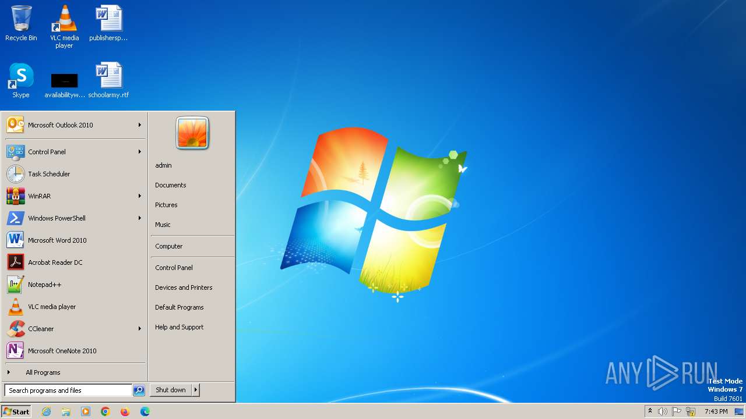746x419 pixels.
Task: Launch Task Scheduler from Start menu
Action: [75, 174]
